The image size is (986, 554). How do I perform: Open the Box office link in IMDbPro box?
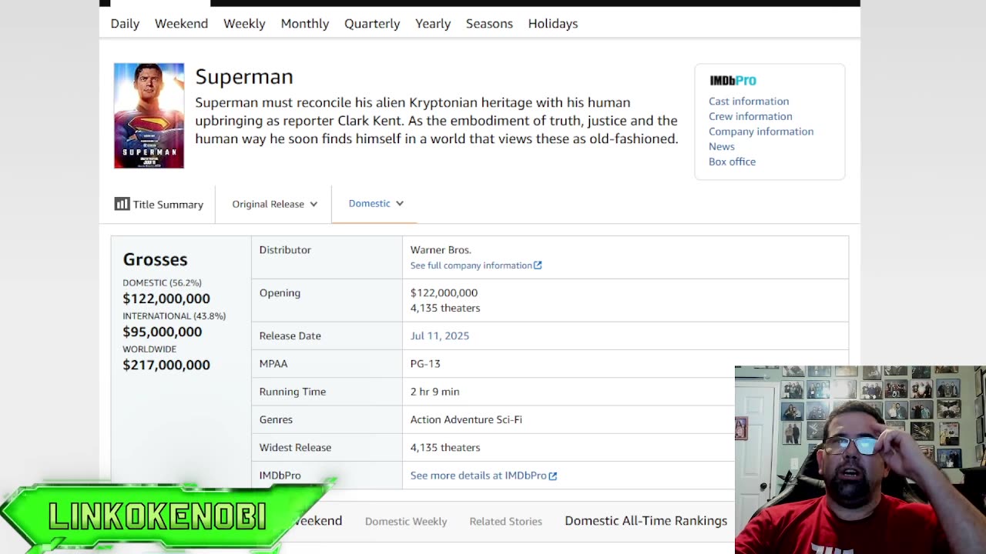coord(732,162)
